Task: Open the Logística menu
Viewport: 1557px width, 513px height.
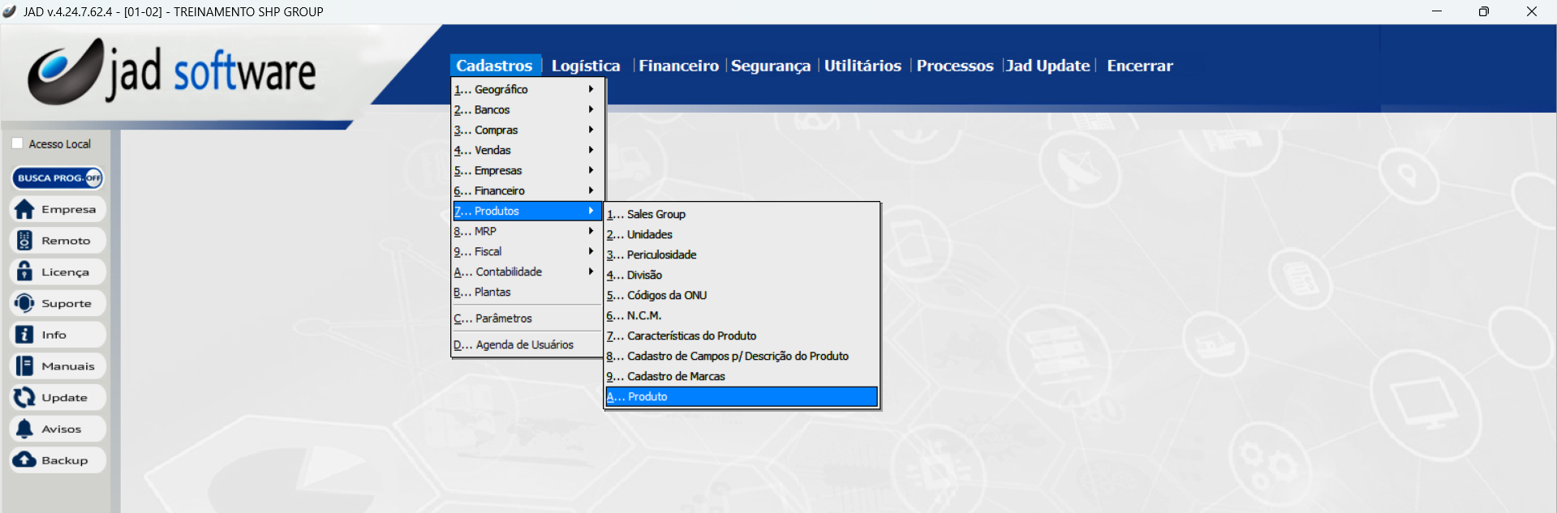Action: [x=585, y=66]
